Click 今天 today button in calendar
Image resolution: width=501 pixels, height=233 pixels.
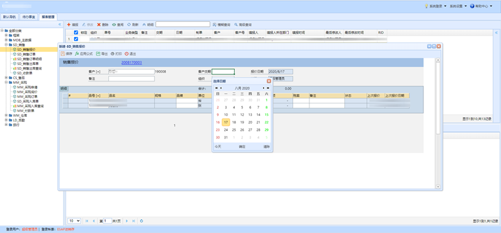coord(218,147)
